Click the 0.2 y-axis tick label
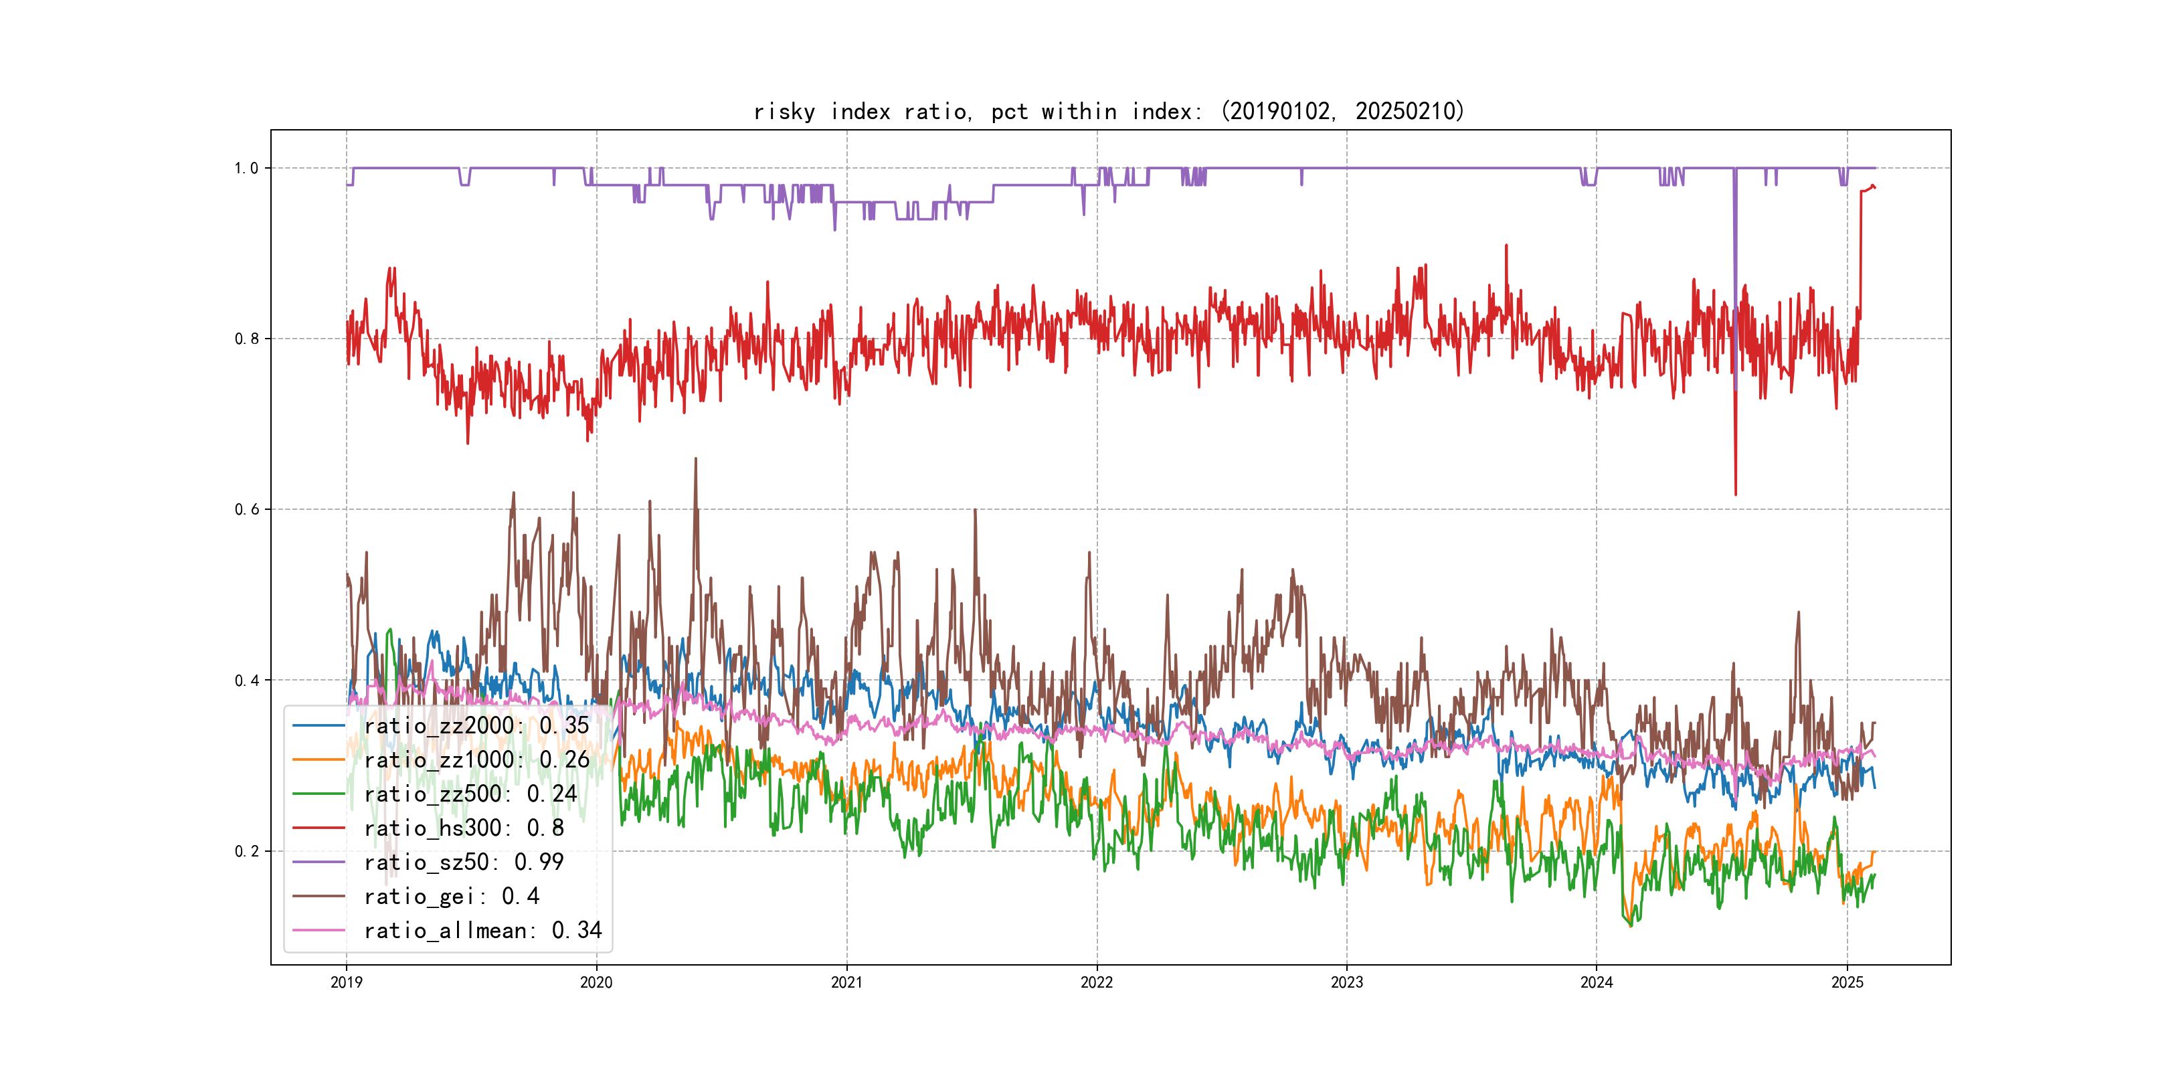2168x1084 pixels. [246, 851]
